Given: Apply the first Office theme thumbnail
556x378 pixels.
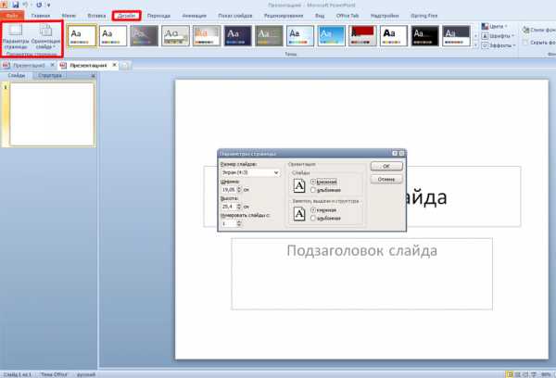Looking at the screenshot, I should [82, 35].
